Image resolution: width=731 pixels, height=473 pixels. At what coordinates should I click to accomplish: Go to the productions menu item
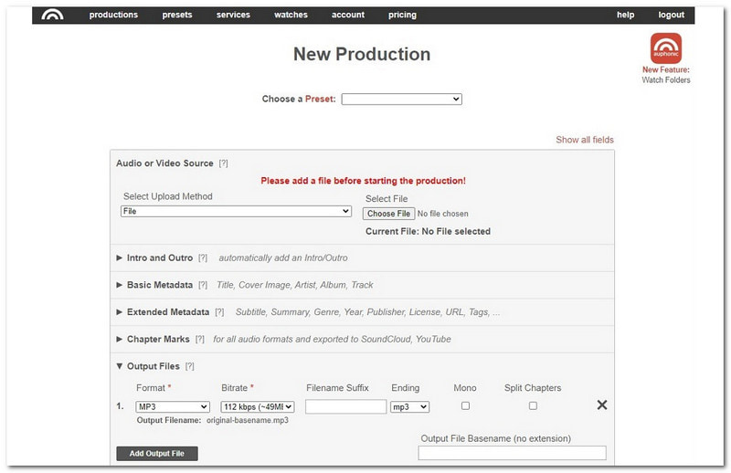pos(113,15)
